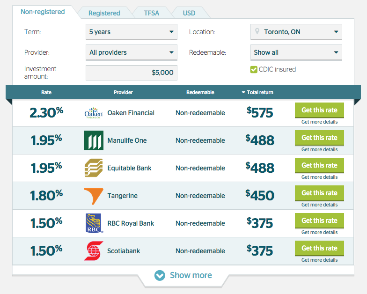Get more details for Oaken Financial
The image size is (367, 294).
coord(319,122)
